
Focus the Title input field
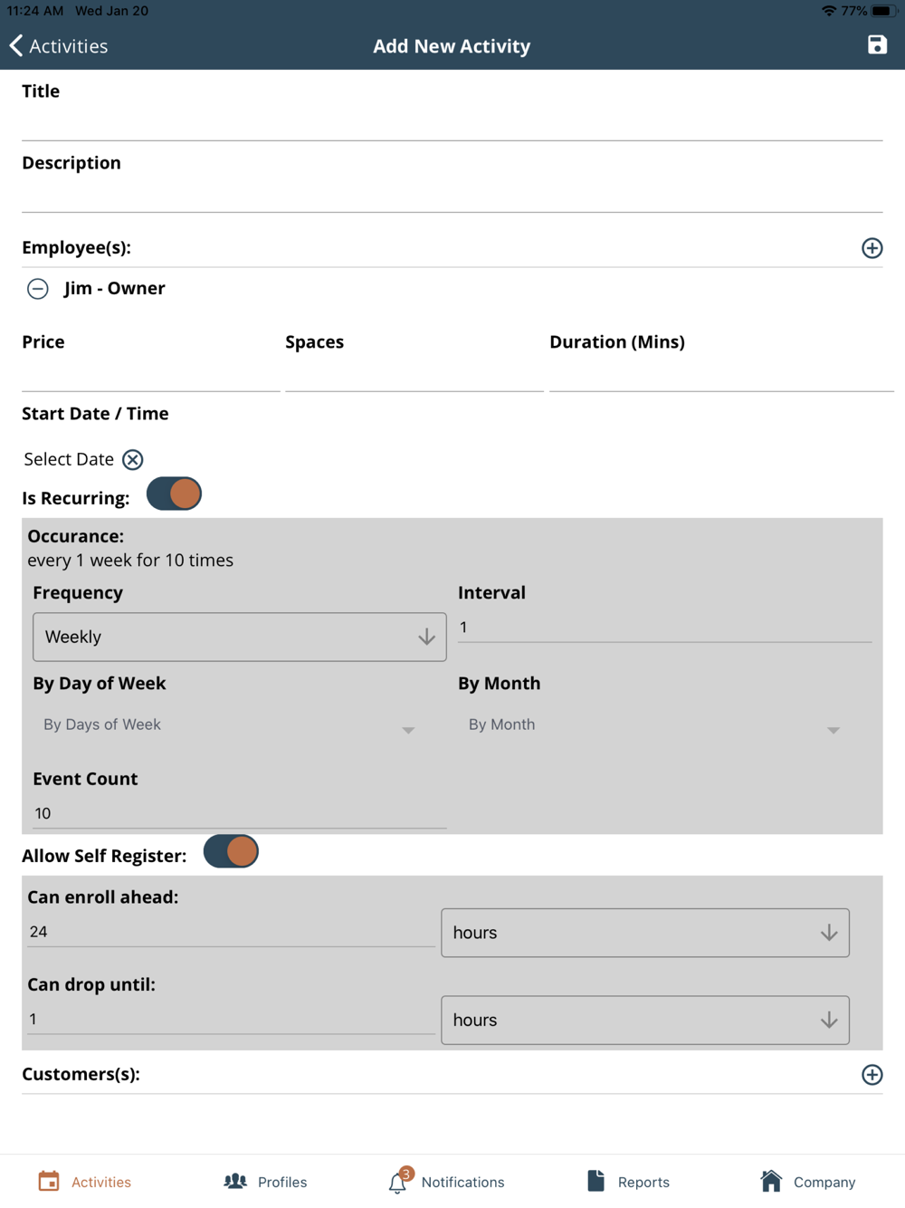point(452,122)
